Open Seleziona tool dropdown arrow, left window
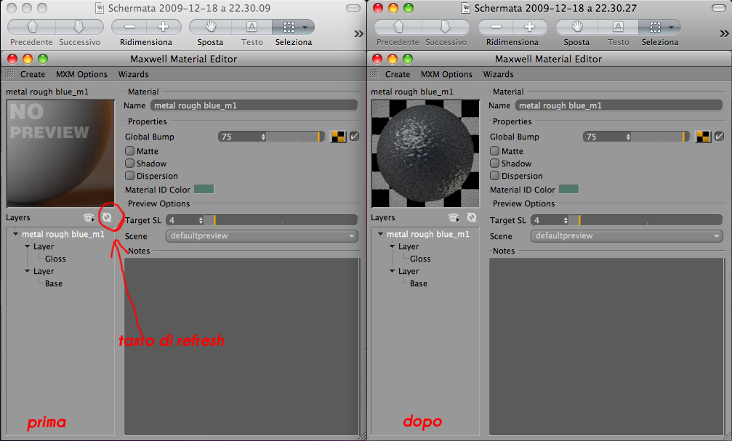 305,27
